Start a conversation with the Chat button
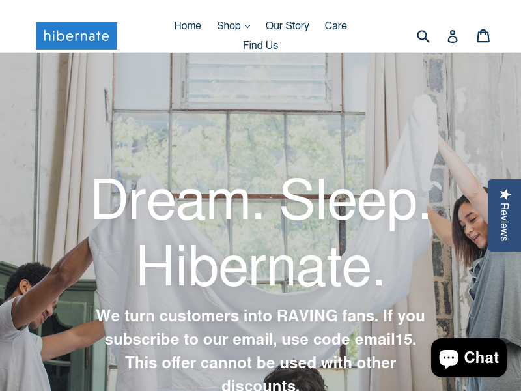This screenshot has width=521, height=391. point(469,358)
